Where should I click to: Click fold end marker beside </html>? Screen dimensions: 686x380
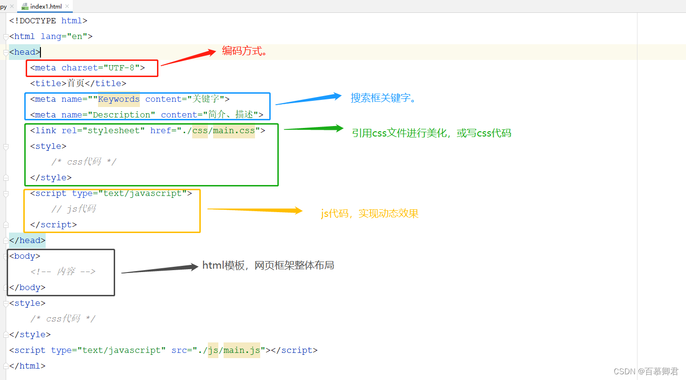pos(5,366)
